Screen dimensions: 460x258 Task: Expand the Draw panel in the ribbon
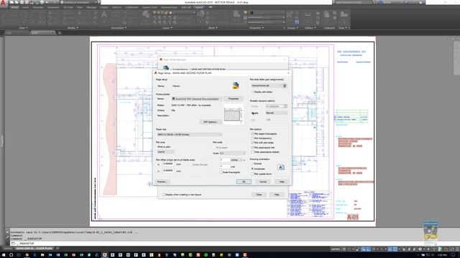(x=23, y=28)
